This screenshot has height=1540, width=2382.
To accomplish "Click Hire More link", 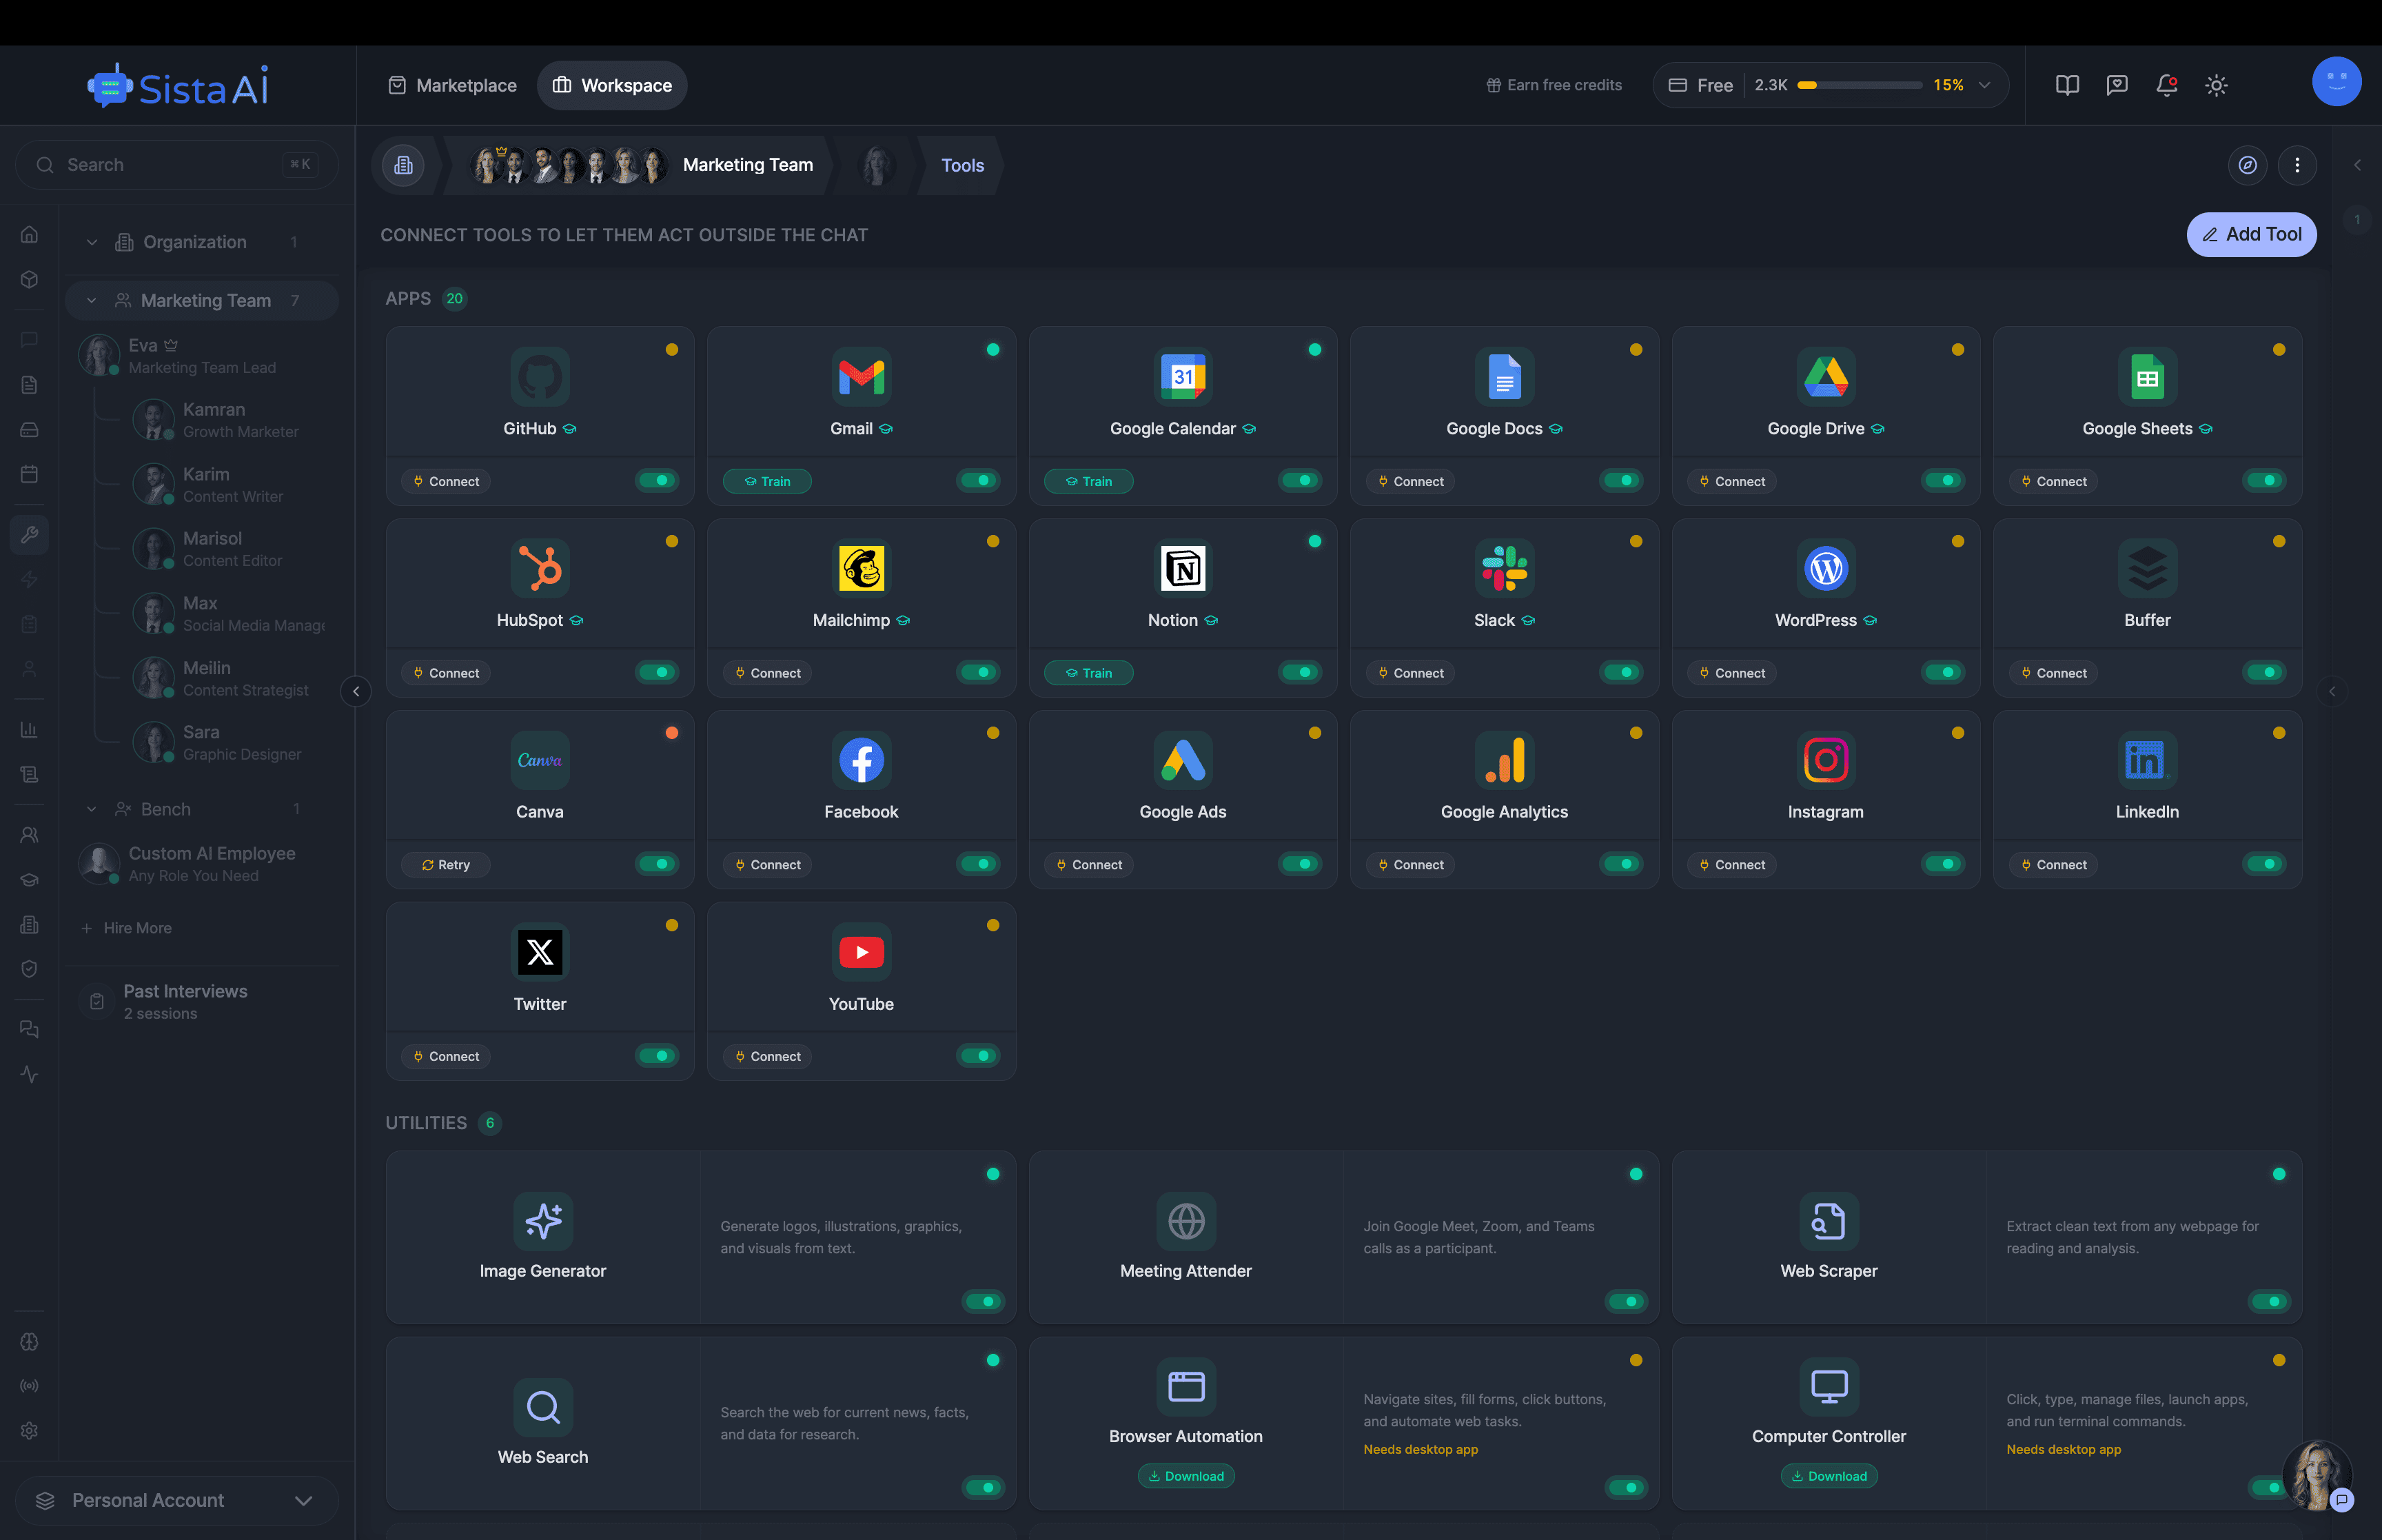I will tap(126, 928).
